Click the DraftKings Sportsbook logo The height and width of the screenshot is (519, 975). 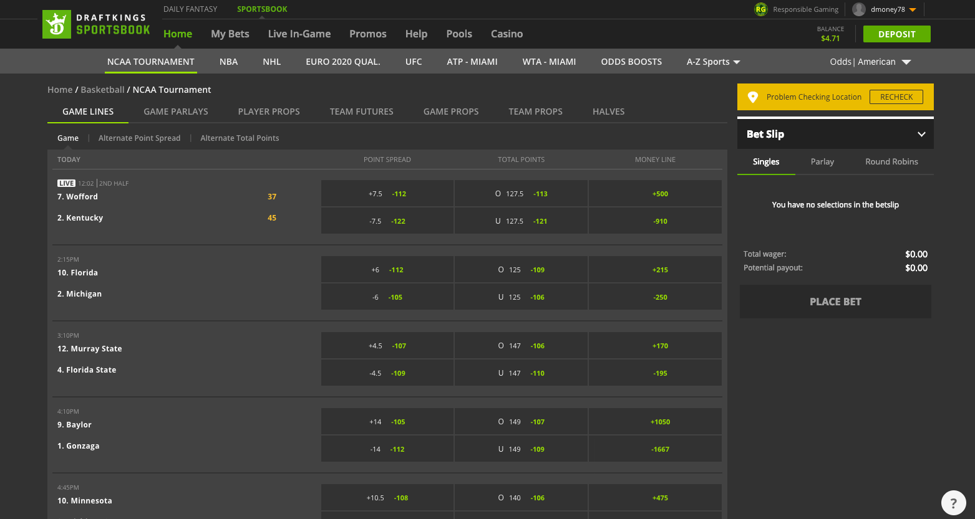97,24
